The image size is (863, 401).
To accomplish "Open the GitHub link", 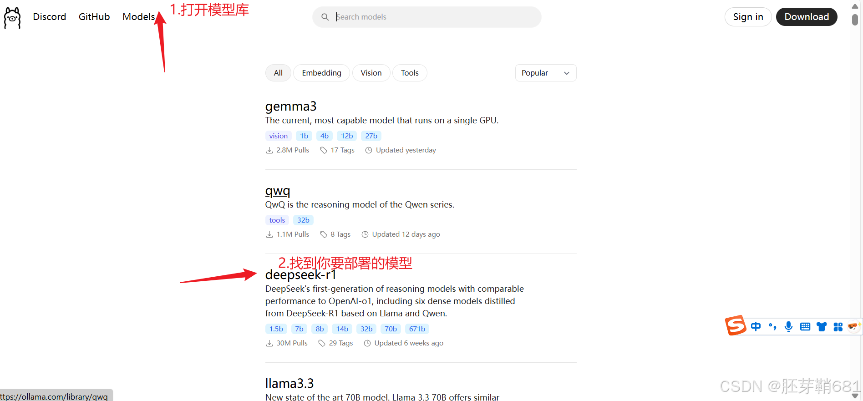I will pos(94,17).
